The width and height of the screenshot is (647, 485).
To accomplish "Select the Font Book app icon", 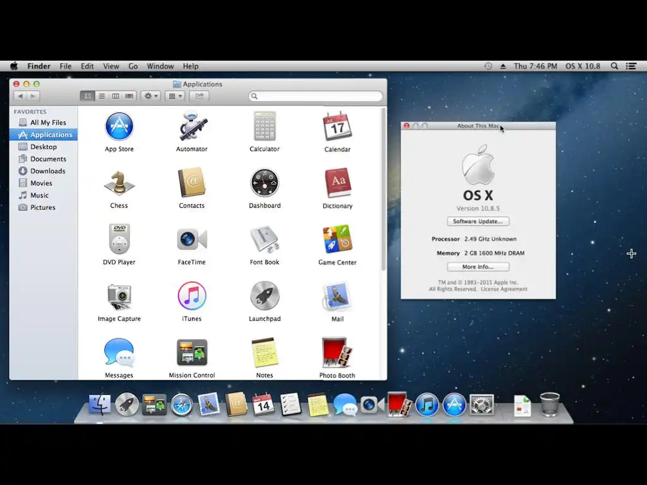I will pos(265,239).
